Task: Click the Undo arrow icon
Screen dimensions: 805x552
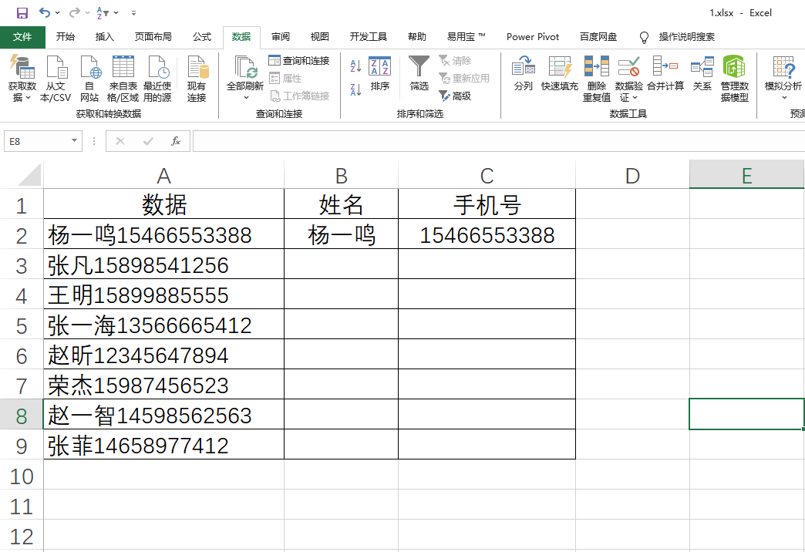Action: pos(45,13)
